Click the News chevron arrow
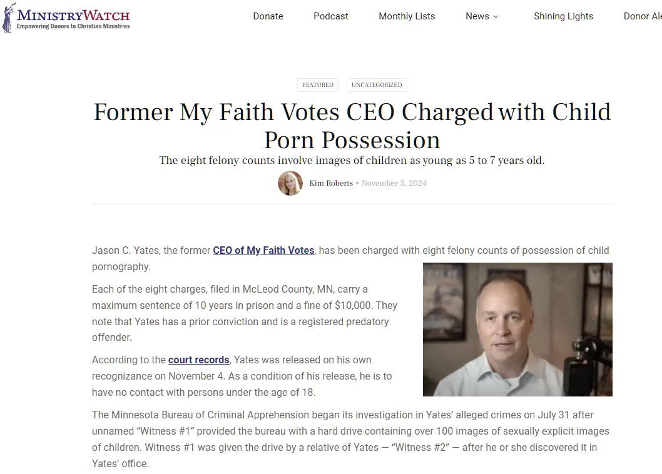 click(x=496, y=16)
